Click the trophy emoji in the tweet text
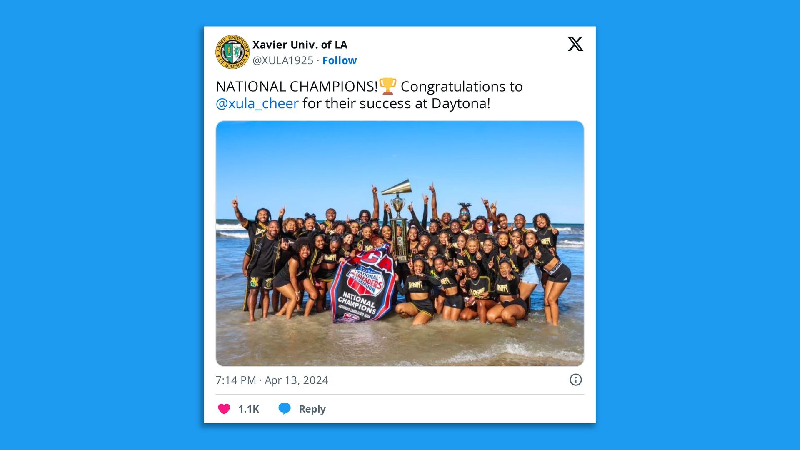Viewport: 800px width, 450px height. [387, 87]
